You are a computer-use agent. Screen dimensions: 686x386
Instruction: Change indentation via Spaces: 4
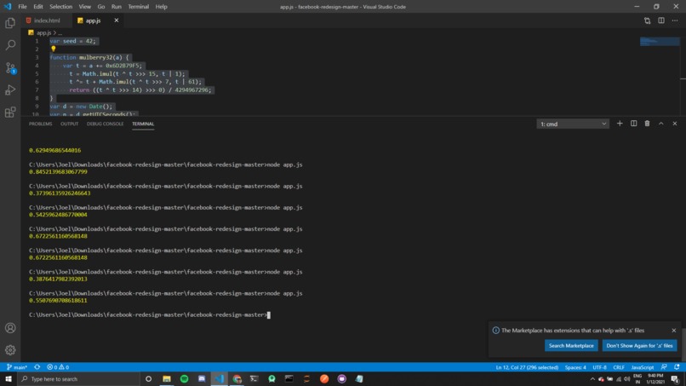575,367
